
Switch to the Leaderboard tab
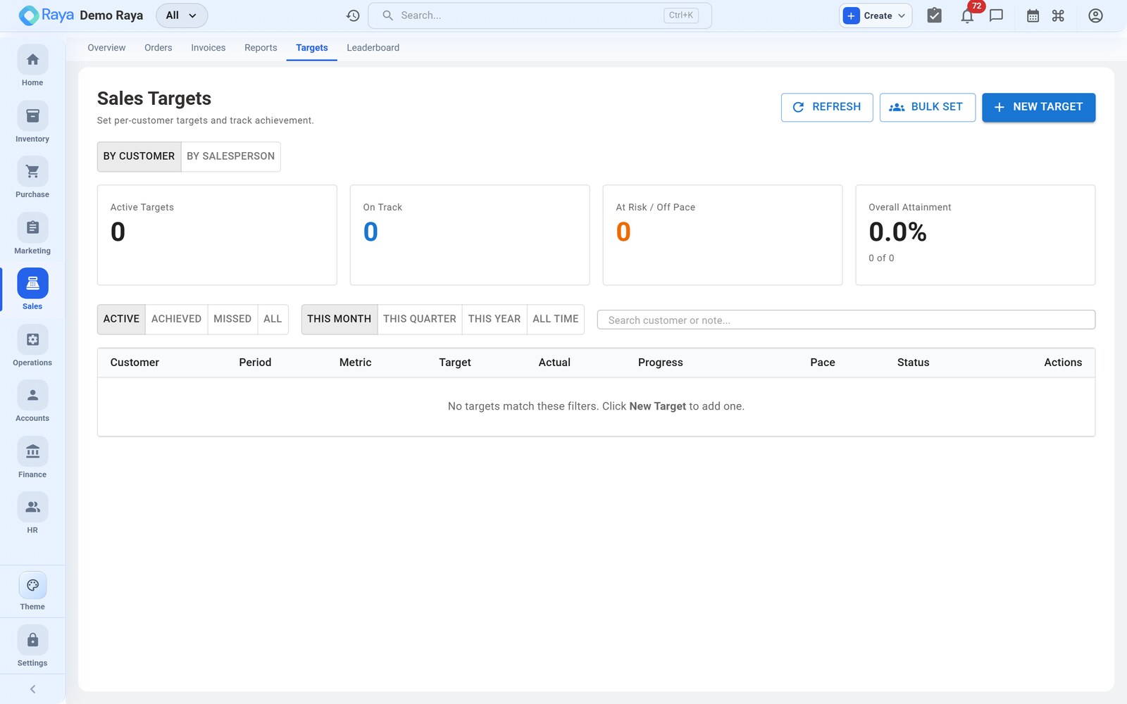373,48
